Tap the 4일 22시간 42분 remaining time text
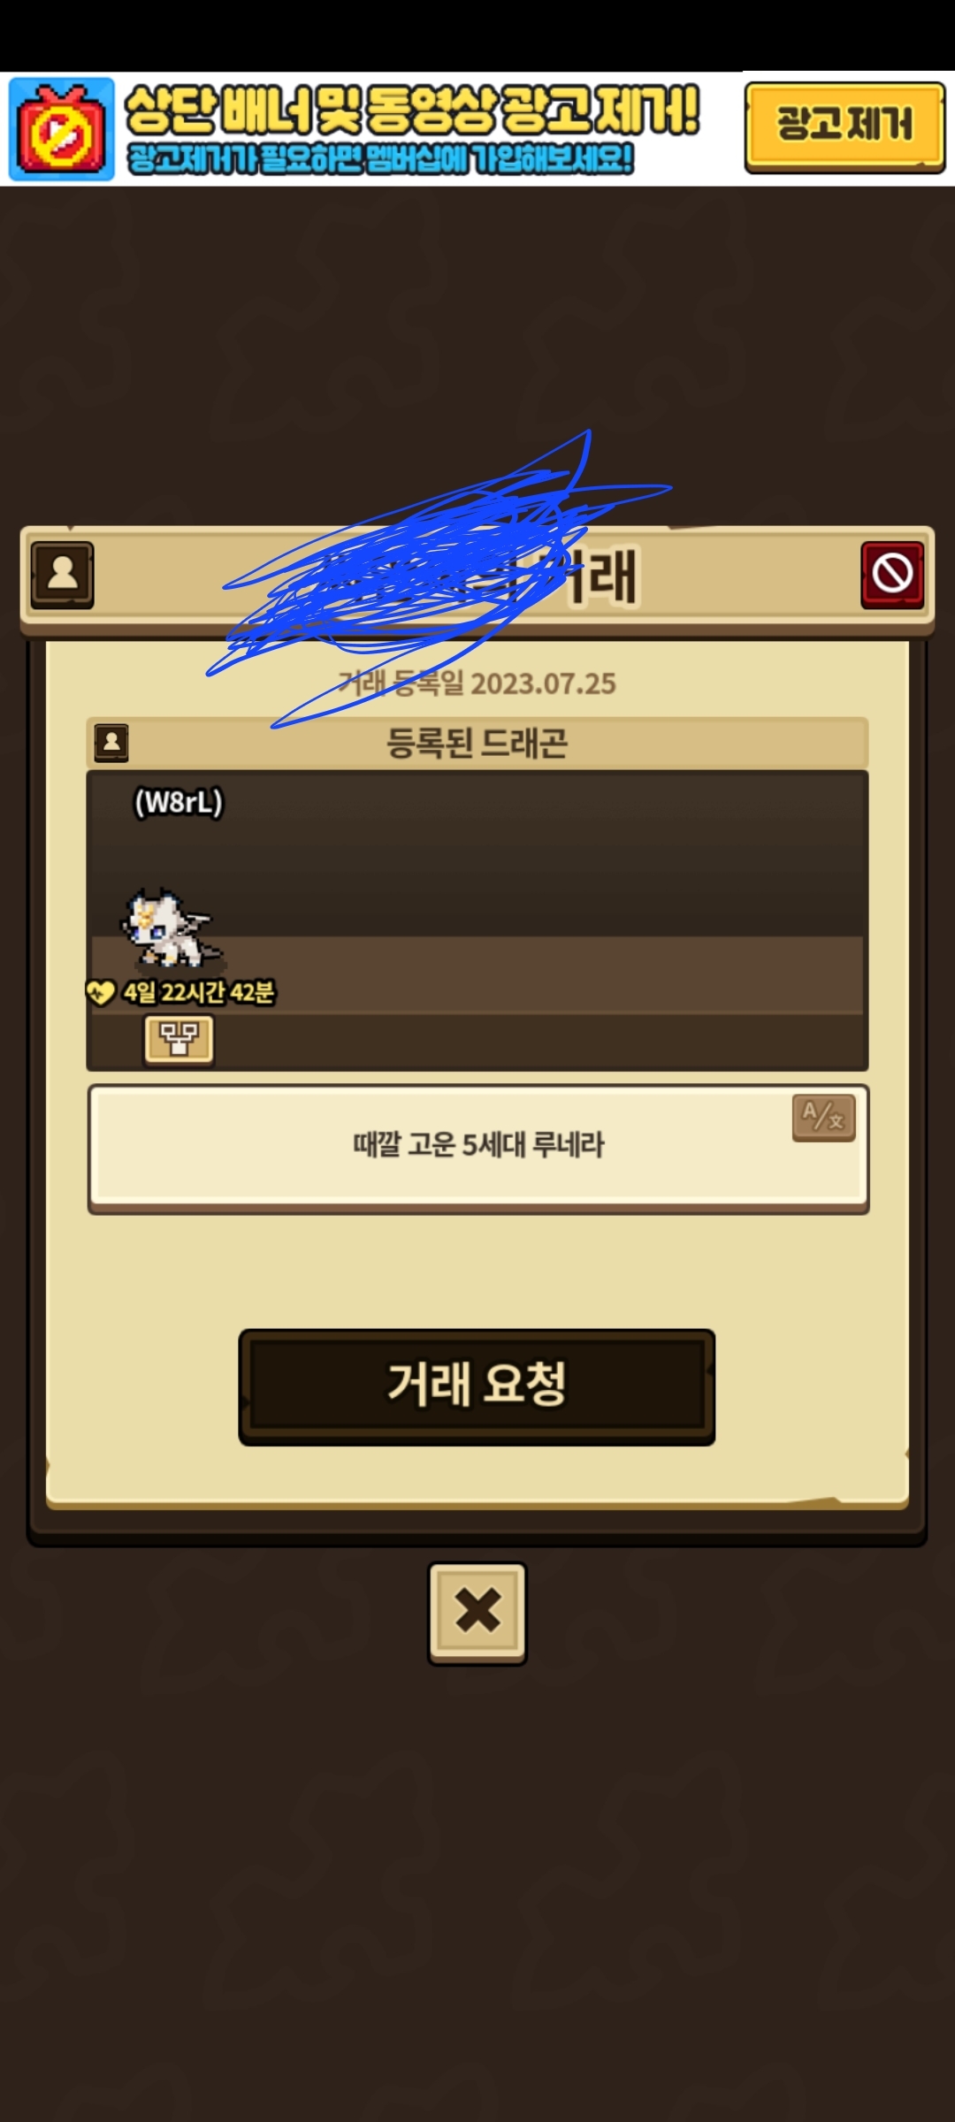This screenshot has height=2122, width=955. (x=199, y=992)
